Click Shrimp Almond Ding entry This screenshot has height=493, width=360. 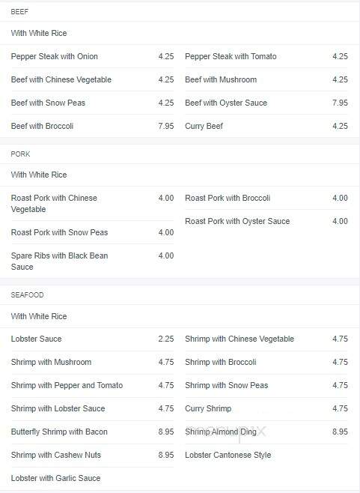click(221, 432)
